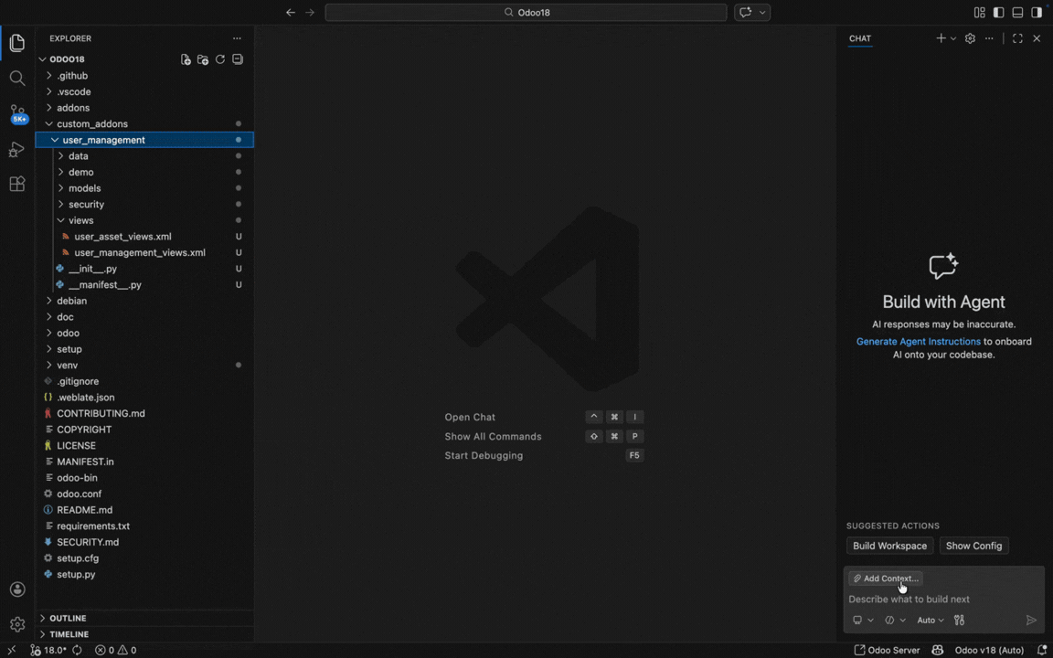This screenshot has height=658, width=1053.
Task: Open the Manage gear in activity bar
Action: point(17,624)
